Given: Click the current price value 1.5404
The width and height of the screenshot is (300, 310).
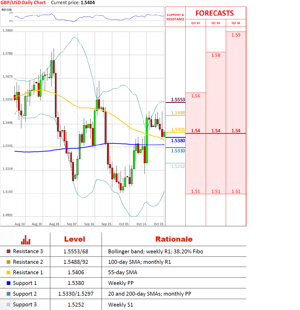Looking at the screenshot, I should 88,3.
